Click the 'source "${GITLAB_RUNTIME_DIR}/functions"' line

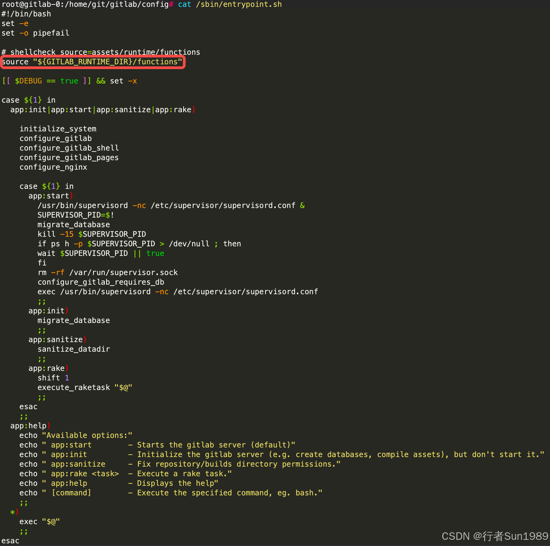[92, 62]
